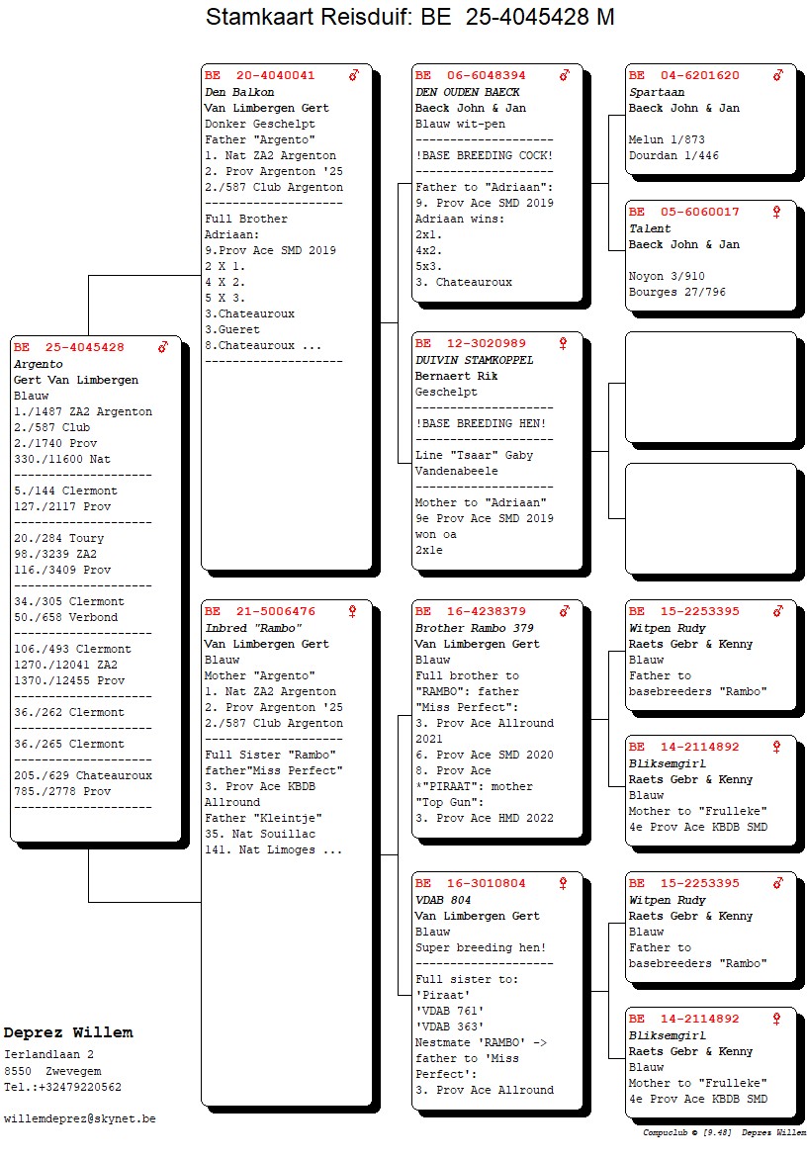Click female symbol on Duivin Stamkoppel card
807x1159 pixels.
coord(565,343)
